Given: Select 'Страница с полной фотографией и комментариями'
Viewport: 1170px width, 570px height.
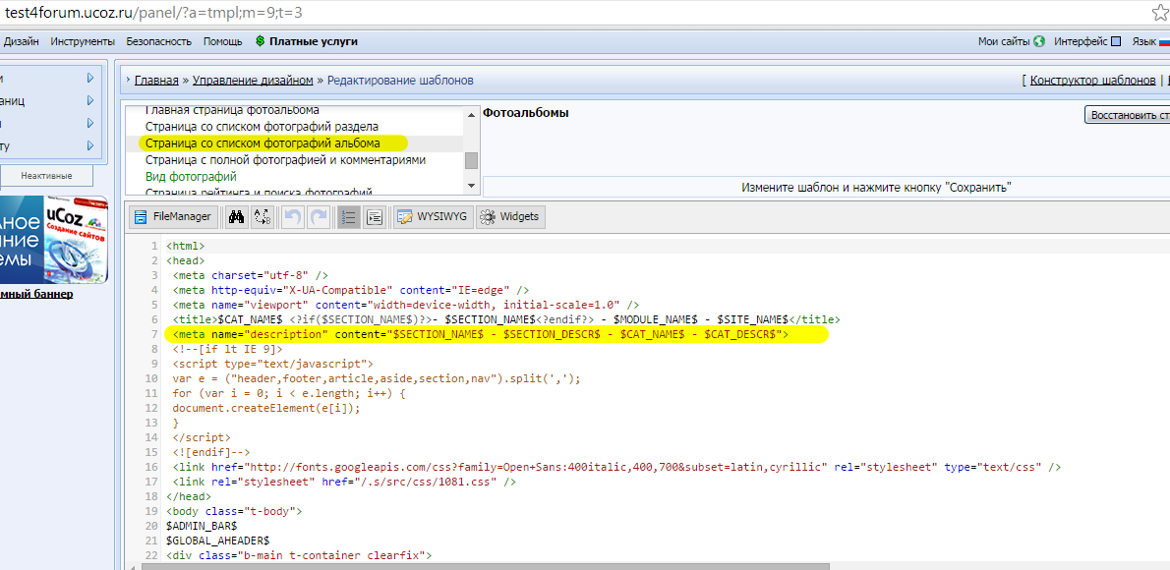Looking at the screenshot, I should [285, 159].
